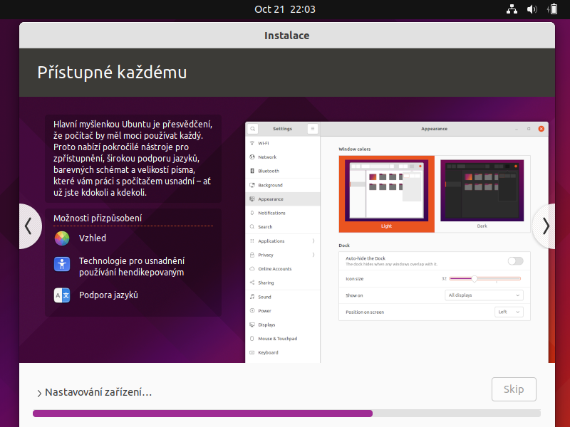Open the 'Position on screen' dropdown
This screenshot has height=427, width=570.
click(x=509, y=311)
